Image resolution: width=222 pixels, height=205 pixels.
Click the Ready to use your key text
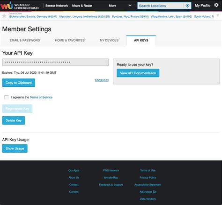coord(135,64)
